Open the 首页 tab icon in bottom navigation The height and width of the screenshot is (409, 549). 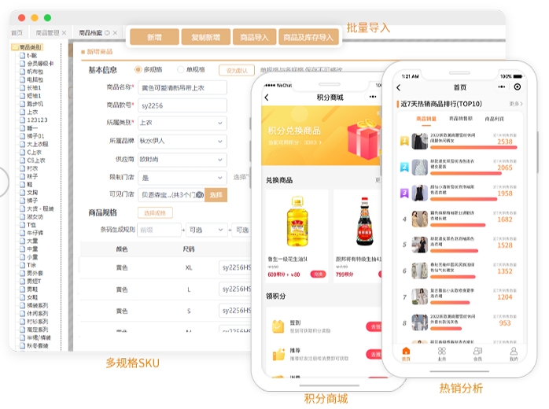(x=406, y=352)
